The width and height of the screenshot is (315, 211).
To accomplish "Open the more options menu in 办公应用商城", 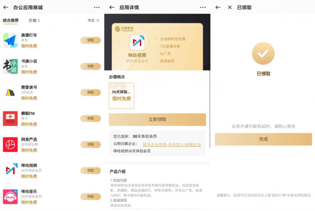I will [97, 8].
